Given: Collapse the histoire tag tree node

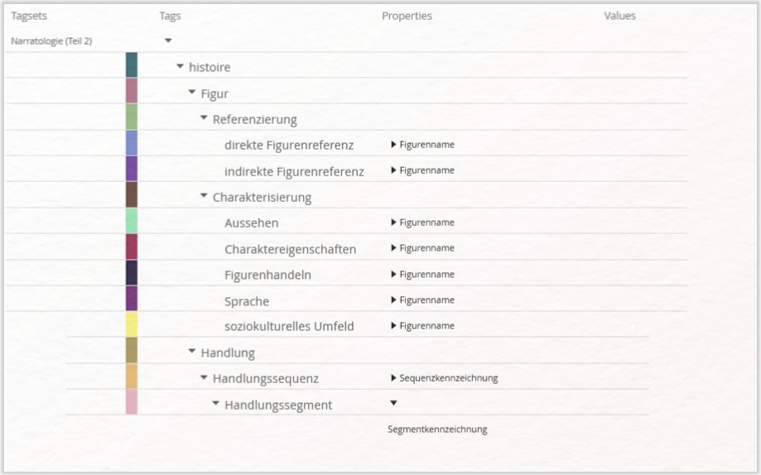Looking at the screenshot, I should click(x=180, y=66).
